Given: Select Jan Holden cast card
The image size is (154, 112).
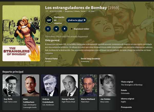Looking at the screenshot, I should tap(108, 92).
